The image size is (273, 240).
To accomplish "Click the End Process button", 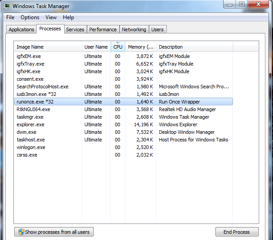I will [x=237, y=232].
